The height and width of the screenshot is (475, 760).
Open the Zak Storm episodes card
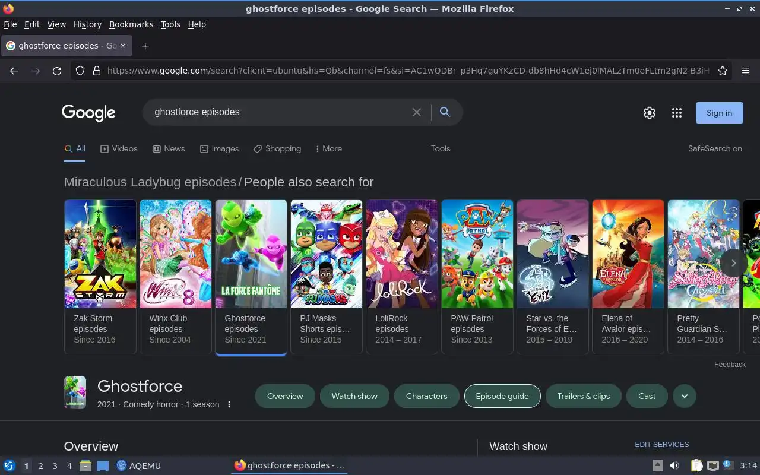coord(100,277)
